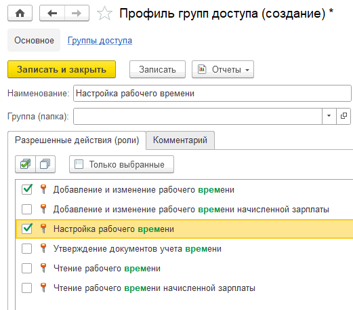Expand the Группа (папка) dropdown list
Screen dimensions: 353x310
[x=329, y=116]
